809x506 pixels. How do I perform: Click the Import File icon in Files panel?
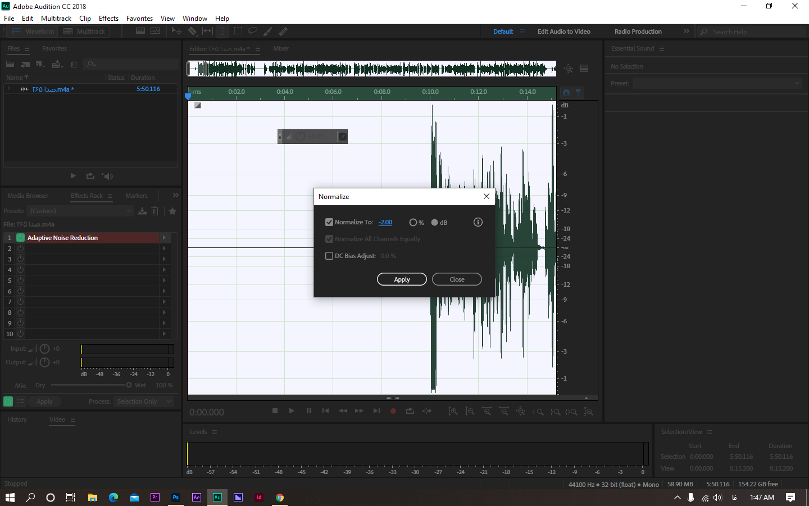25,64
